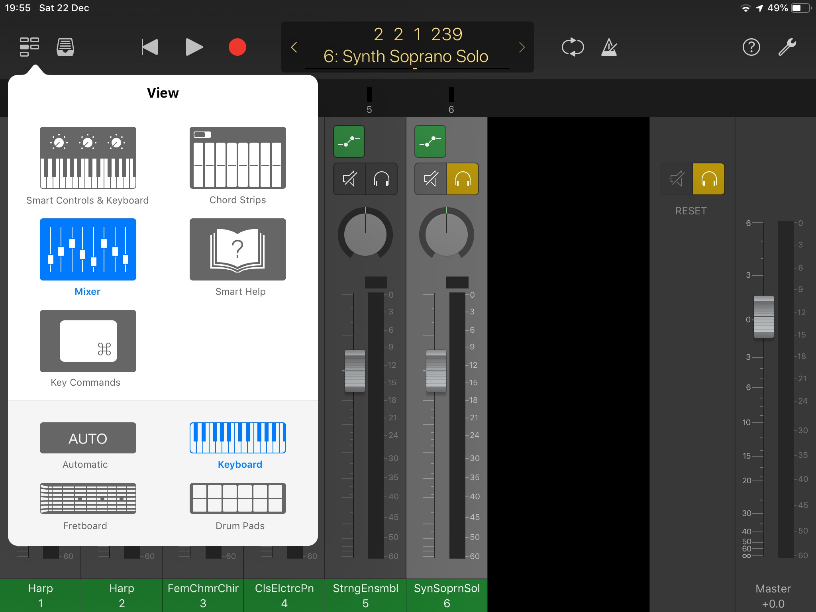The image size is (816, 612).
Task: Click the View popover title
Action: pyautogui.click(x=163, y=93)
